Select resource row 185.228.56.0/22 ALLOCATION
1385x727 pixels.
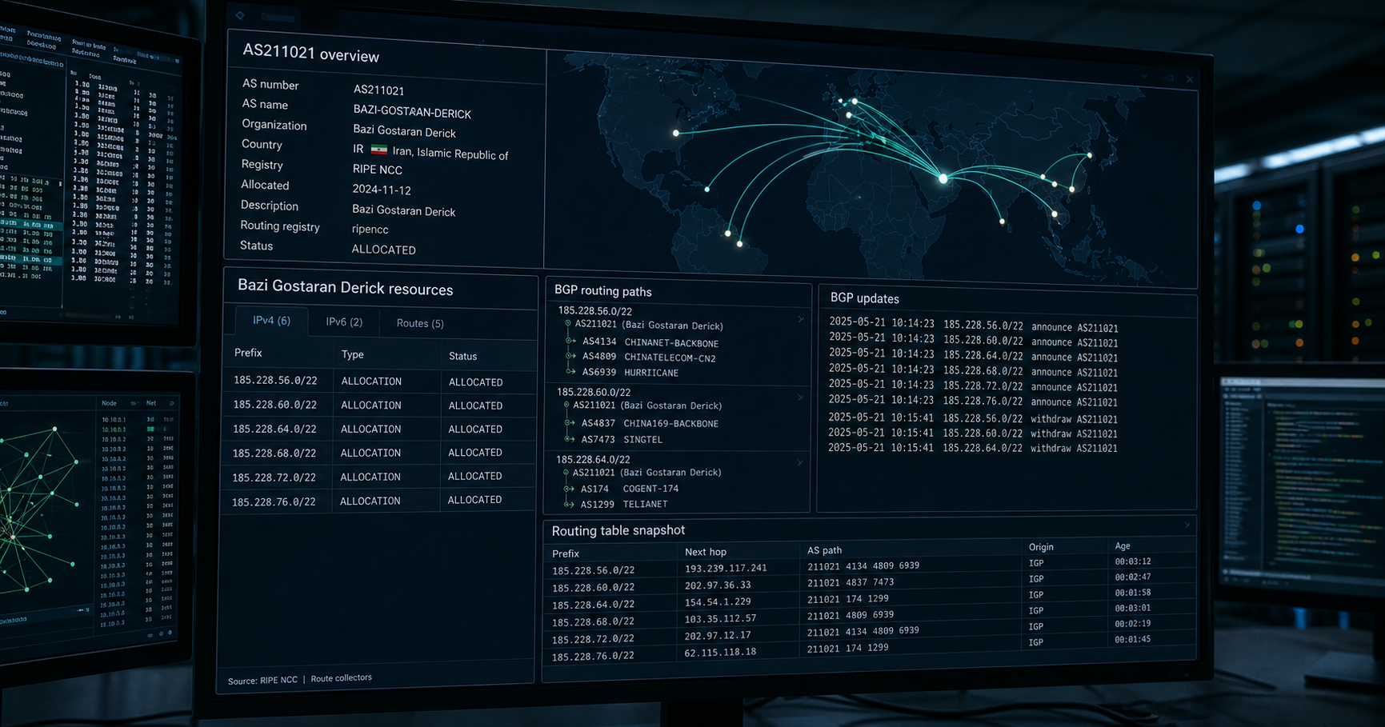377,381
